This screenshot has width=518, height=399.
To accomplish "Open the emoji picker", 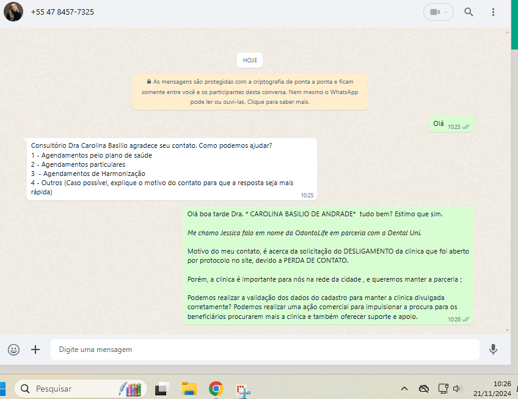I will coord(13,350).
